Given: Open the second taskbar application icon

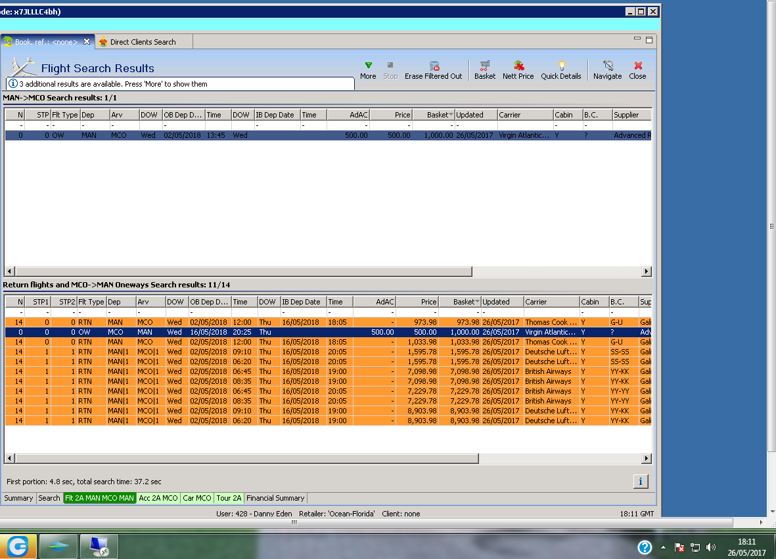Looking at the screenshot, I should pos(58,546).
